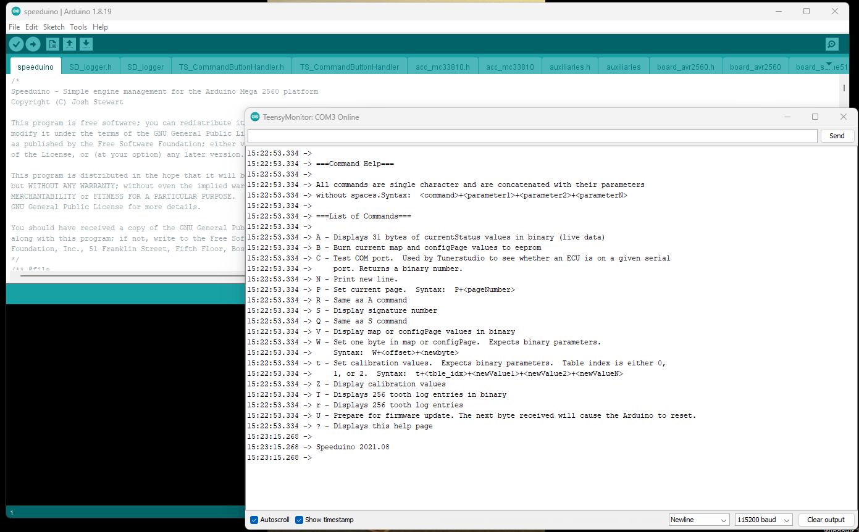Select the TS_CommandButtonHandler tab
This screenshot has height=532, width=859.
pos(349,65)
